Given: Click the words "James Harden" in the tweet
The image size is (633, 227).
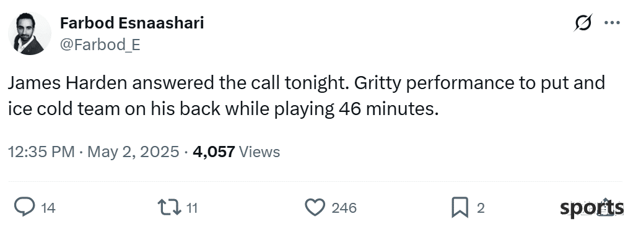Looking at the screenshot, I should 68,84.
